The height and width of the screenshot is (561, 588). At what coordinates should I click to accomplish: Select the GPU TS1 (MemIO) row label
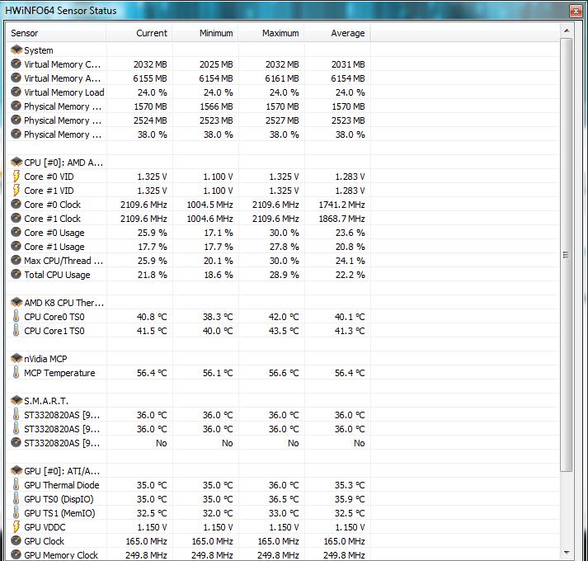click(59, 513)
